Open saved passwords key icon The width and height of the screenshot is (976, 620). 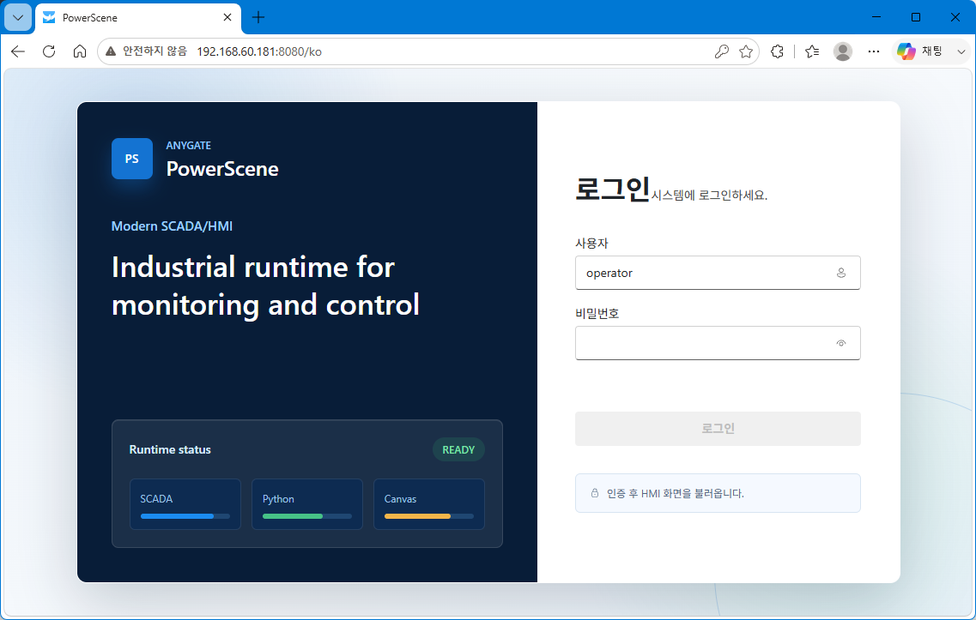pos(721,51)
